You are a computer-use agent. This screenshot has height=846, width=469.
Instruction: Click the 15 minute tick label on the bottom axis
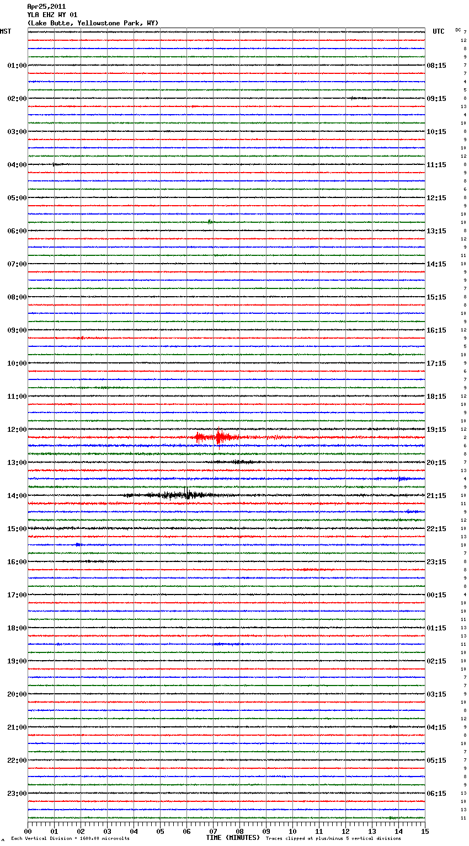425,831
